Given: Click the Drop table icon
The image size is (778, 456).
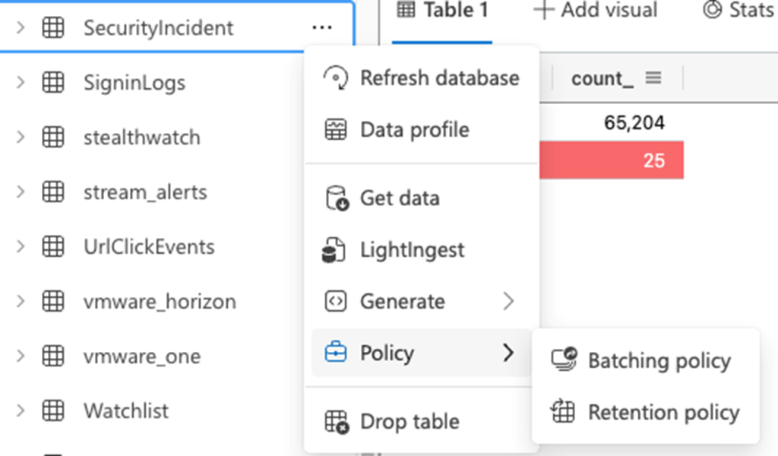Looking at the screenshot, I should (x=335, y=422).
